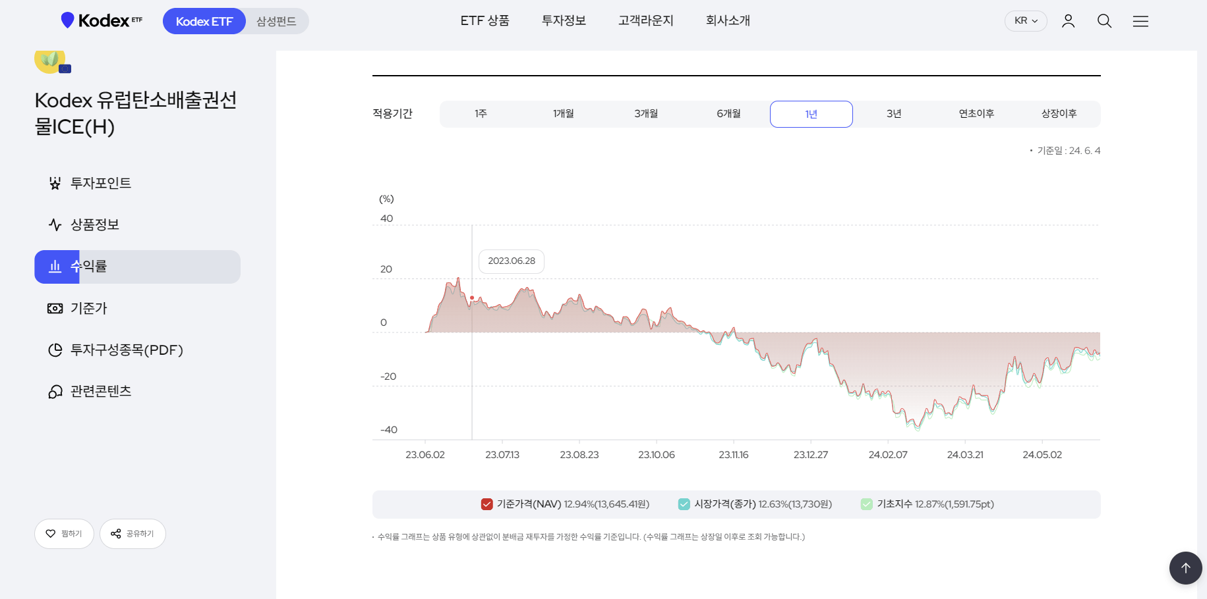Image resolution: width=1207 pixels, height=599 pixels.
Task: Click the 수익률 bar chart icon
Action: [x=55, y=266]
